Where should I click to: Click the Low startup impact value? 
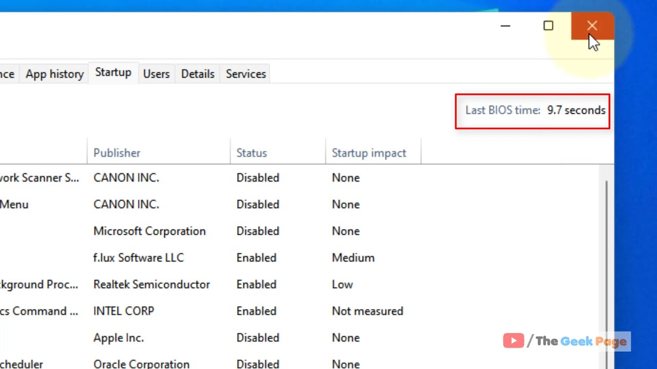(342, 284)
